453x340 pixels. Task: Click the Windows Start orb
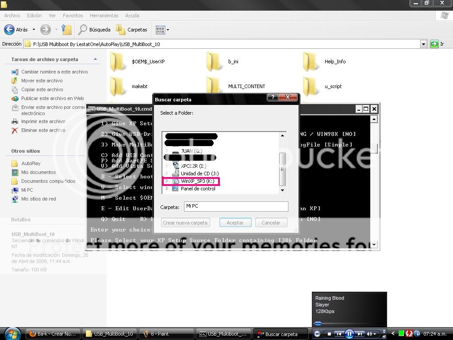pos(12,334)
